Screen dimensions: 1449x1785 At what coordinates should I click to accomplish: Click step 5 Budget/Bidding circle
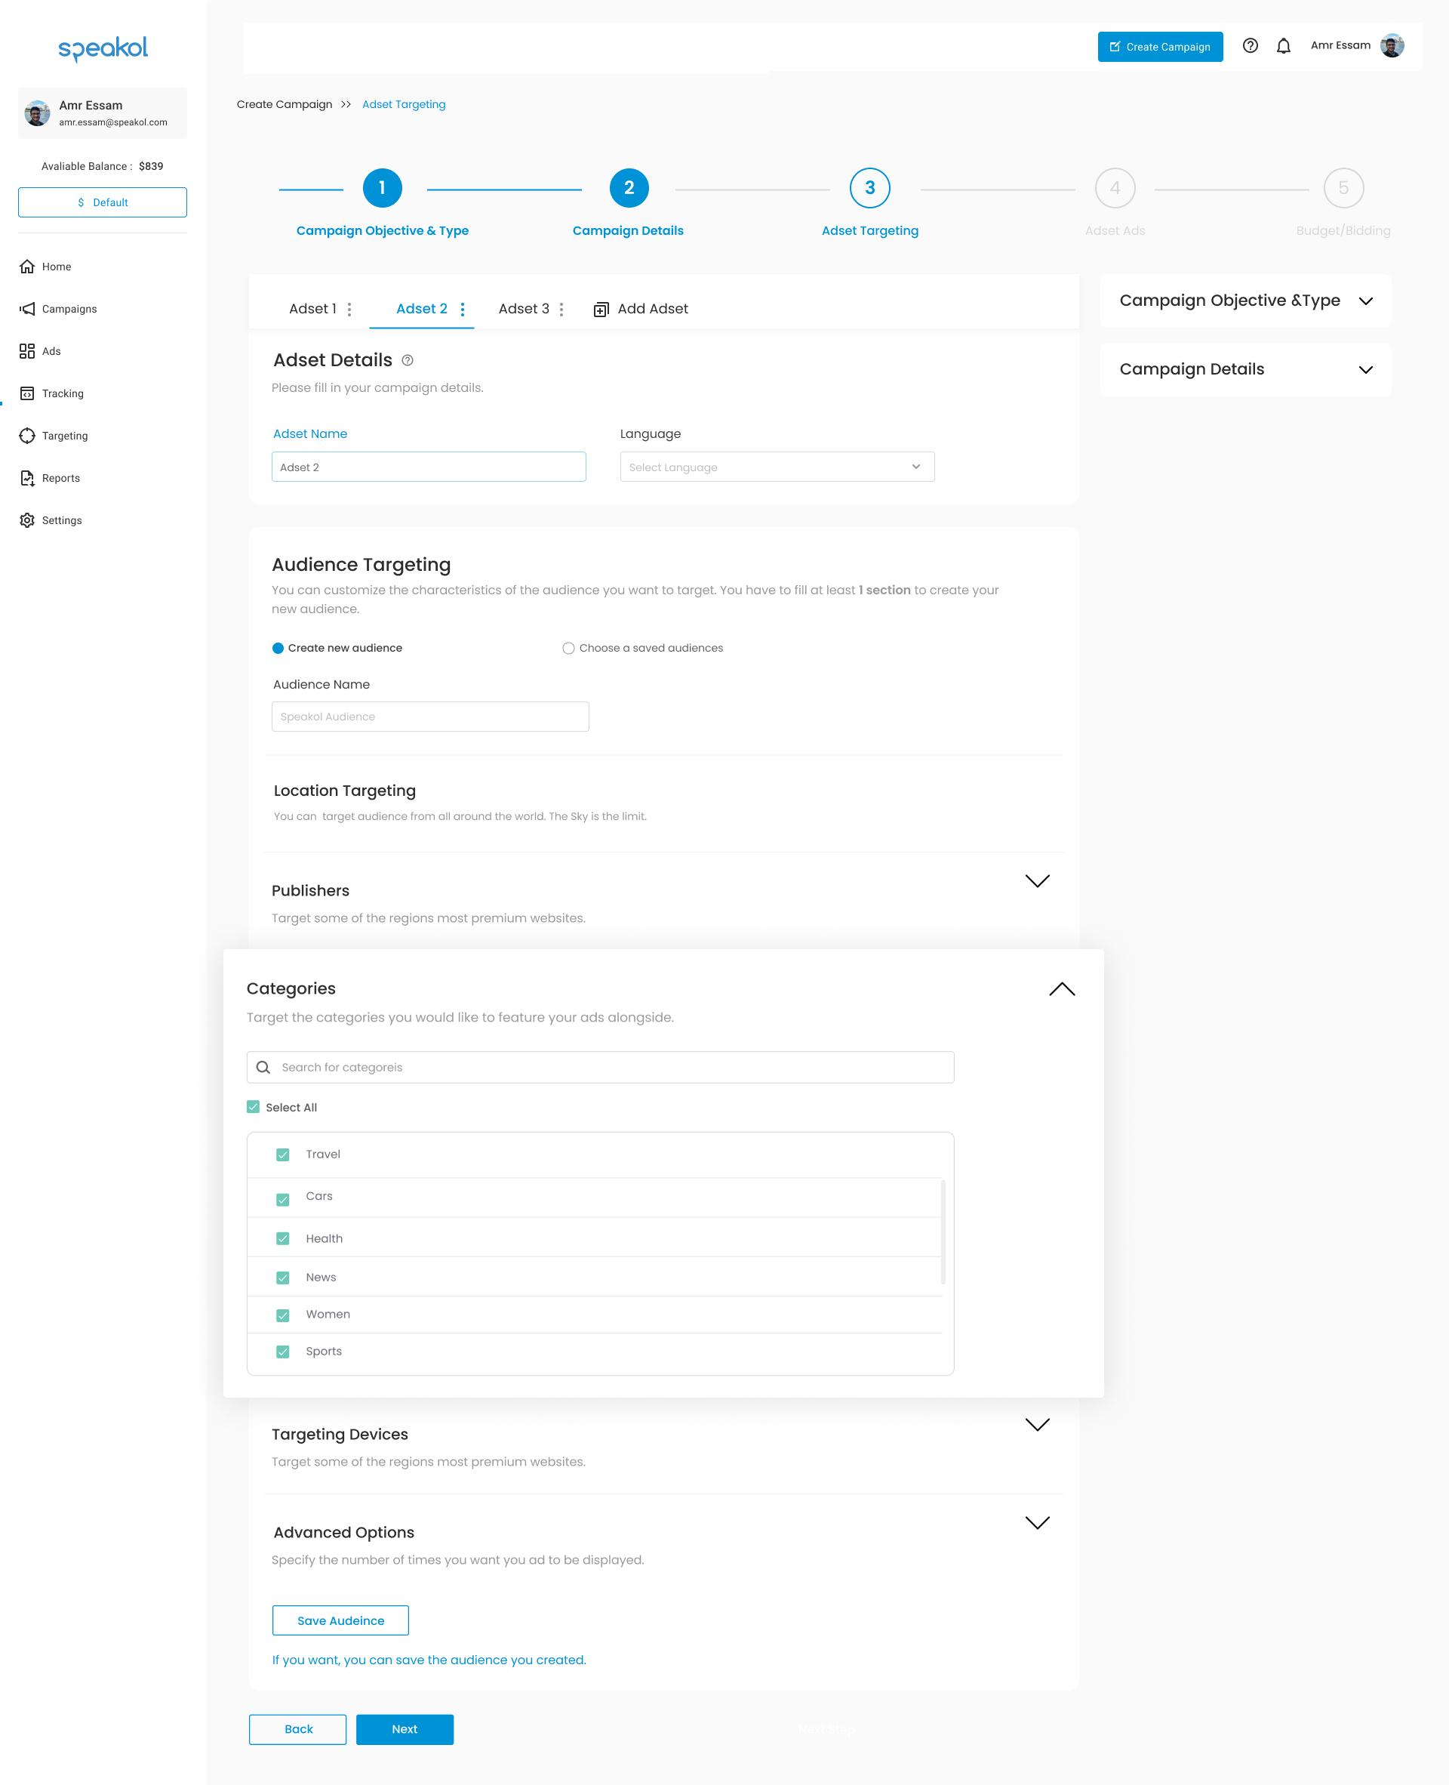(x=1344, y=188)
